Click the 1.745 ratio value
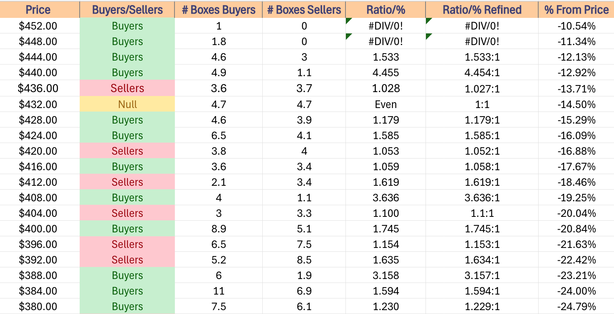 point(386,229)
